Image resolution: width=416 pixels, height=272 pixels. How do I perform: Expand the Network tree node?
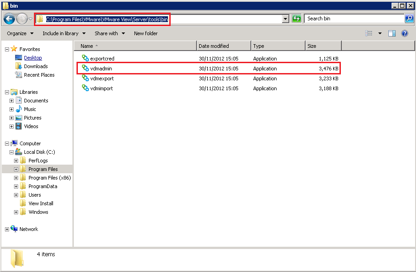[x=7, y=229]
